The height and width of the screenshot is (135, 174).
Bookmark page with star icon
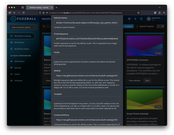[138, 13]
